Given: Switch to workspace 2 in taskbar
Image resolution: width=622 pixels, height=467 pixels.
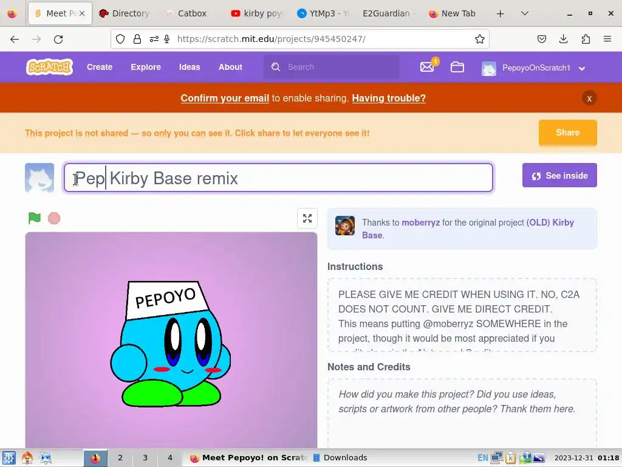Looking at the screenshot, I should [120, 458].
